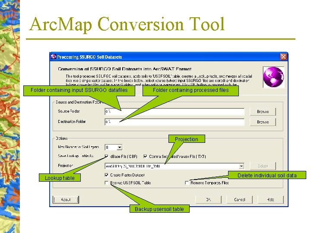This screenshot has height=233, width=311.
Task: Confirm with the OK button
Action: (x=208, y=199)
